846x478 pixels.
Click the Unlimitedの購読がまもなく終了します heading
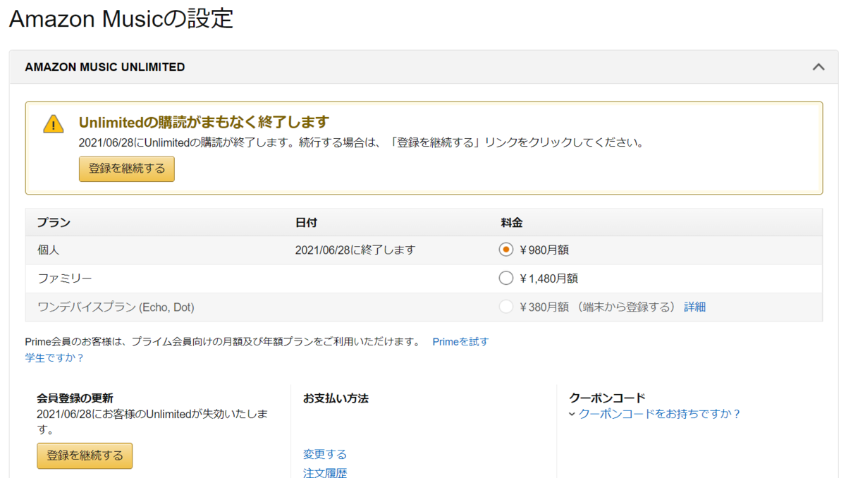(204, 122)
